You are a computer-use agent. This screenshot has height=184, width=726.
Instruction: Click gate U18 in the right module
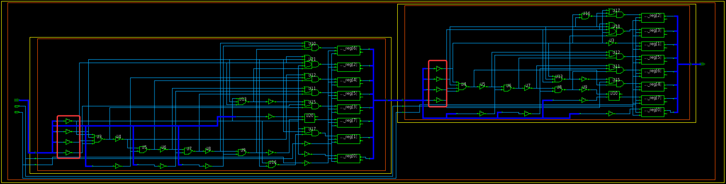616,29
